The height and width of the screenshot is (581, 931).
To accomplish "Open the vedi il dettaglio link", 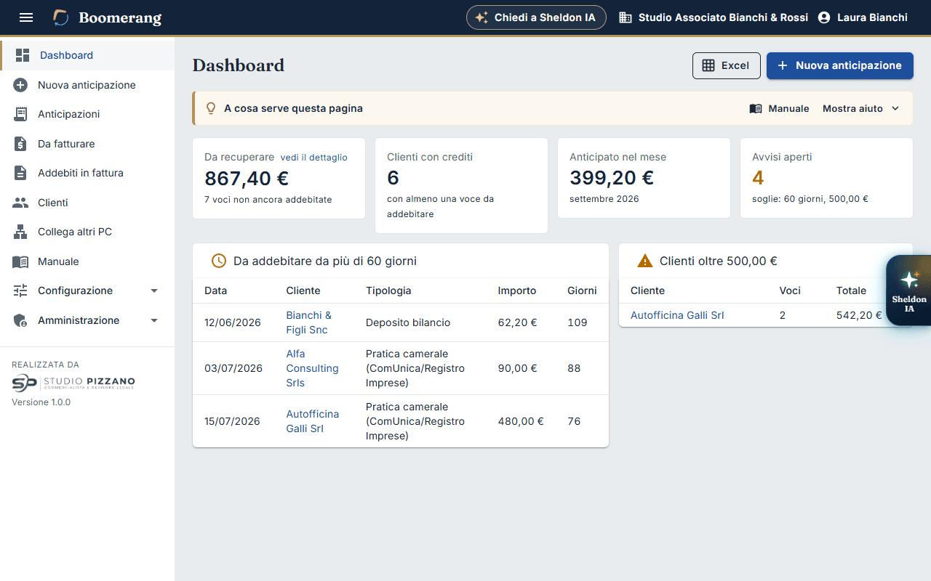I will pos(313,157).
